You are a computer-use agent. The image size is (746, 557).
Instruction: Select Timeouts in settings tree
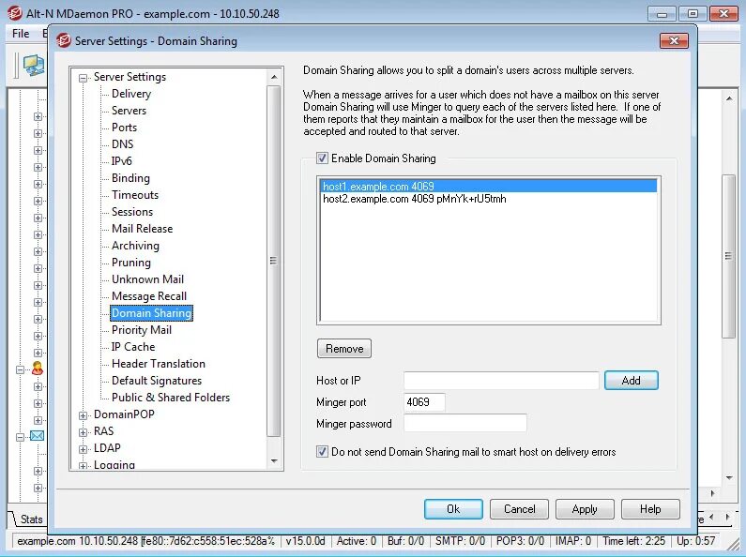click(x=135, y=195)
